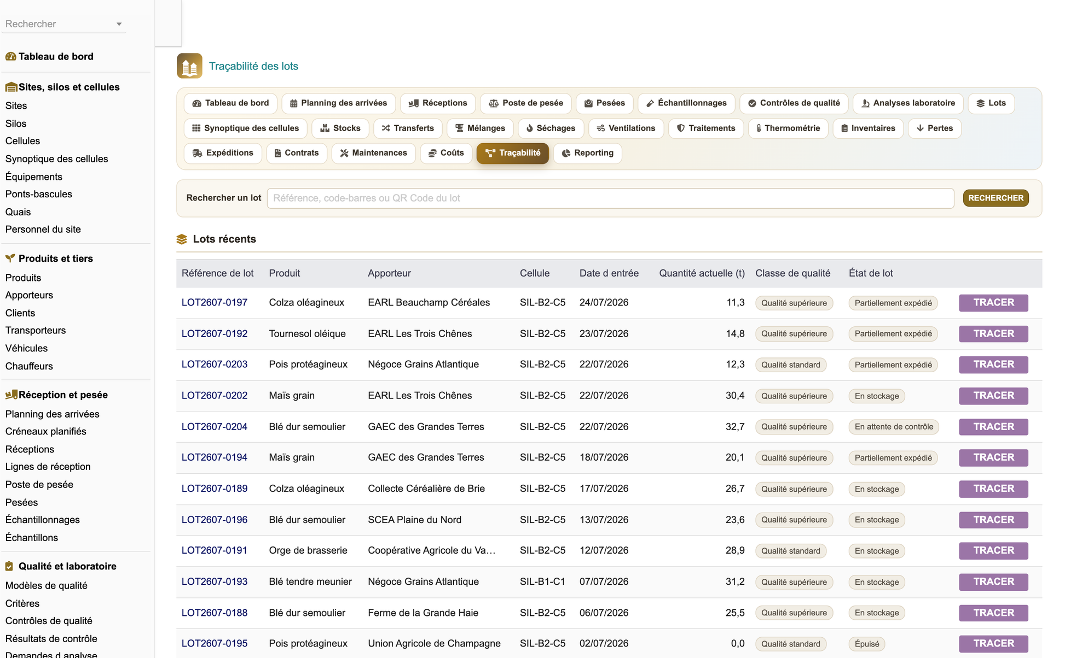Click the Produits et tiers sprout icon
The image size is (1065, 658).
coord(10,258)
